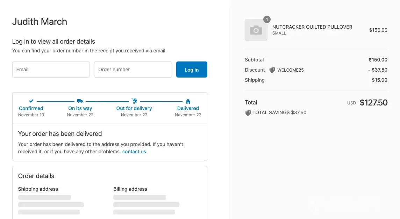Click the WELCOME25 discount tag icon
Screen dimensions: 400x219
click(272, 70)
